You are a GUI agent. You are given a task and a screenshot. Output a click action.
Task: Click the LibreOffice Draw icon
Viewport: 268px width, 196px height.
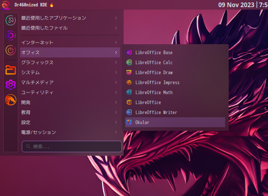129,72
